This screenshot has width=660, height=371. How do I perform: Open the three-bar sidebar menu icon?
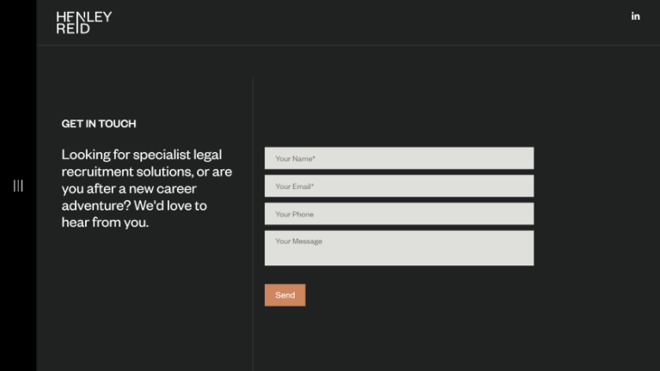click(18, 185)
